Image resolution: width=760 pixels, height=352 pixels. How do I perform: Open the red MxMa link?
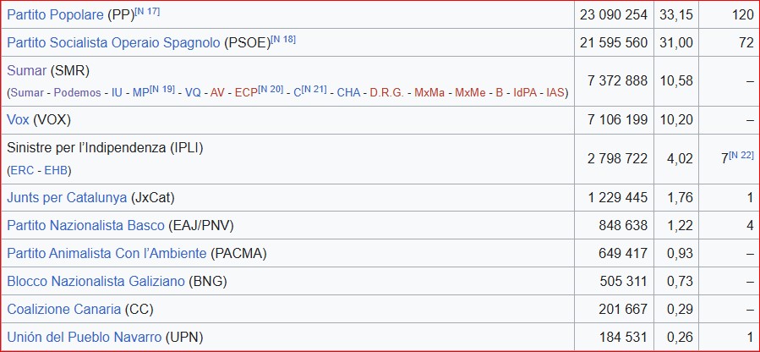(429, 92)
